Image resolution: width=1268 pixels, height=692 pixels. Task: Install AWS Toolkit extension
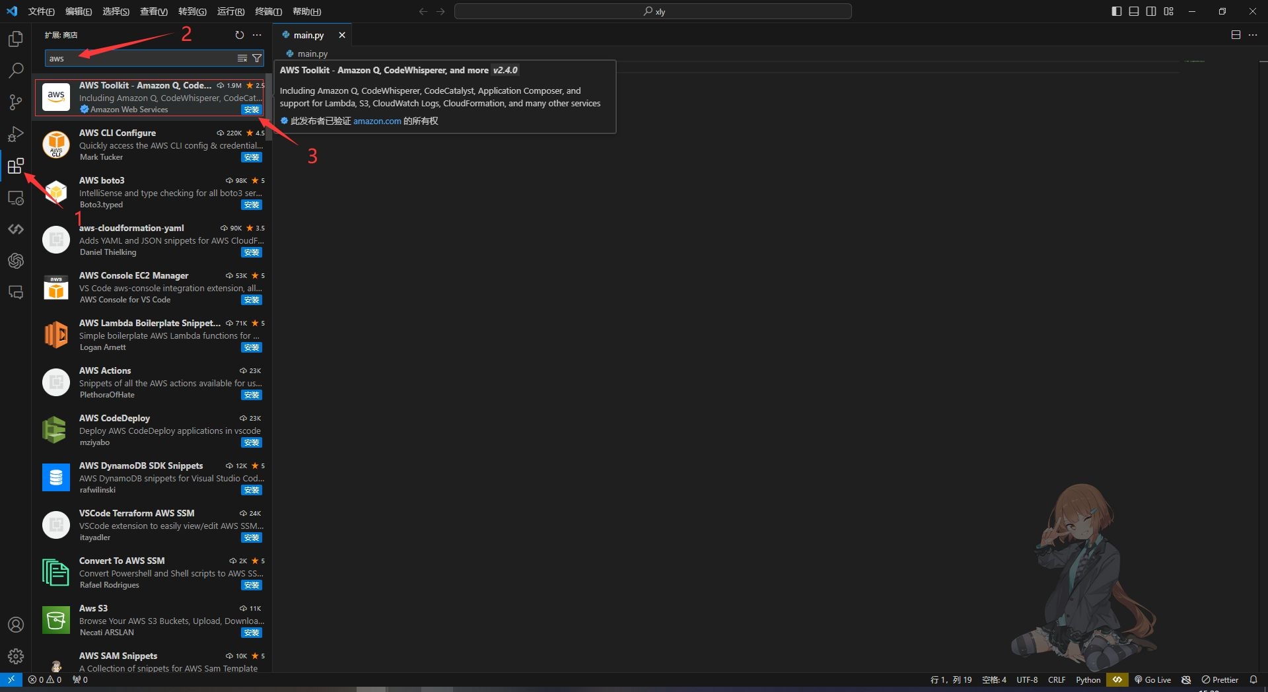[252, 110]
